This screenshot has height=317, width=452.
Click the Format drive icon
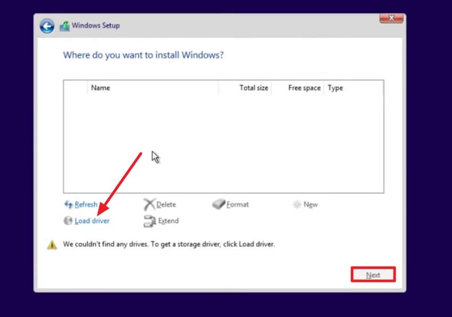[219, 204]
